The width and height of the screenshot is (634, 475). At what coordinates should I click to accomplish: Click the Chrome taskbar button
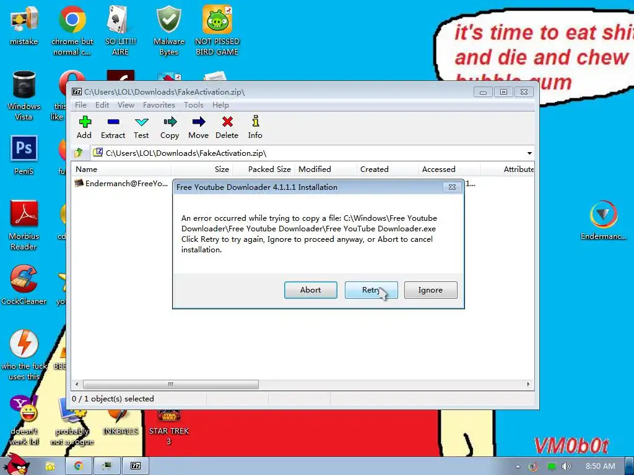pos(79,466)
